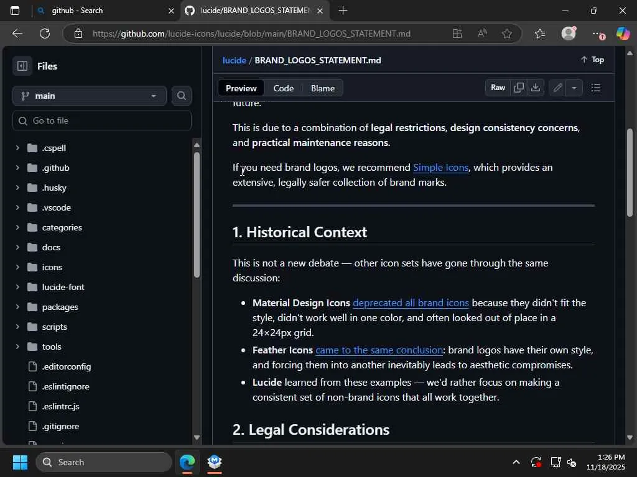Click the Raw button
The height and width of the screenshot is (477, 637).
coord(498,88)
